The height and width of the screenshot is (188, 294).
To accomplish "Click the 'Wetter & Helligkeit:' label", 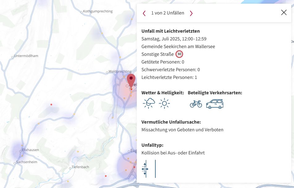I will [163, 93].
